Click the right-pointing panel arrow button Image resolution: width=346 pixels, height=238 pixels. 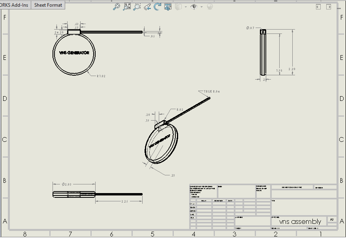[328, 7]
